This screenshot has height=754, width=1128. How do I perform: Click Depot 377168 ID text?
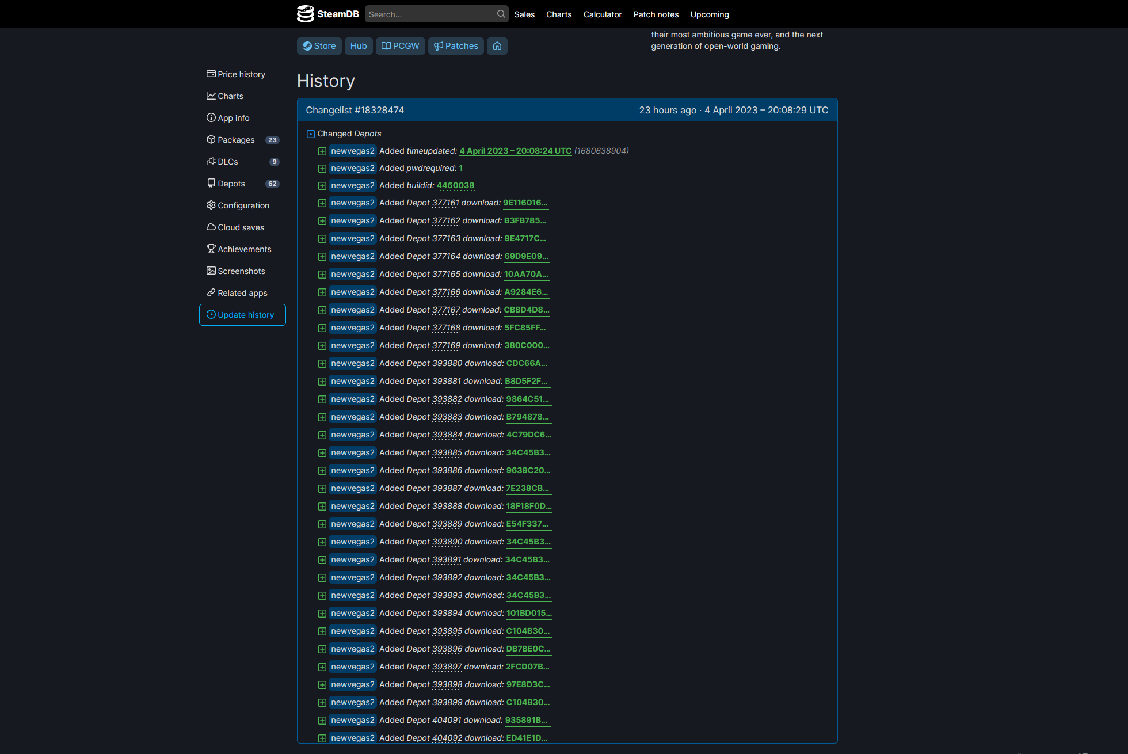click(446, 328)
